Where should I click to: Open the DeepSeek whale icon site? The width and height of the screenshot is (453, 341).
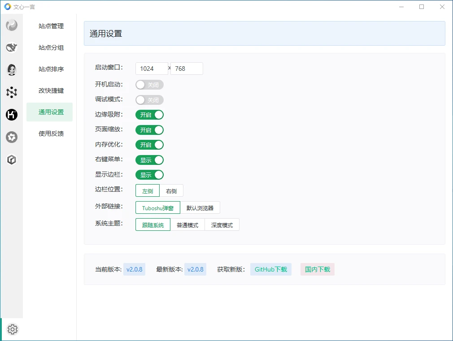pos(12,47)
